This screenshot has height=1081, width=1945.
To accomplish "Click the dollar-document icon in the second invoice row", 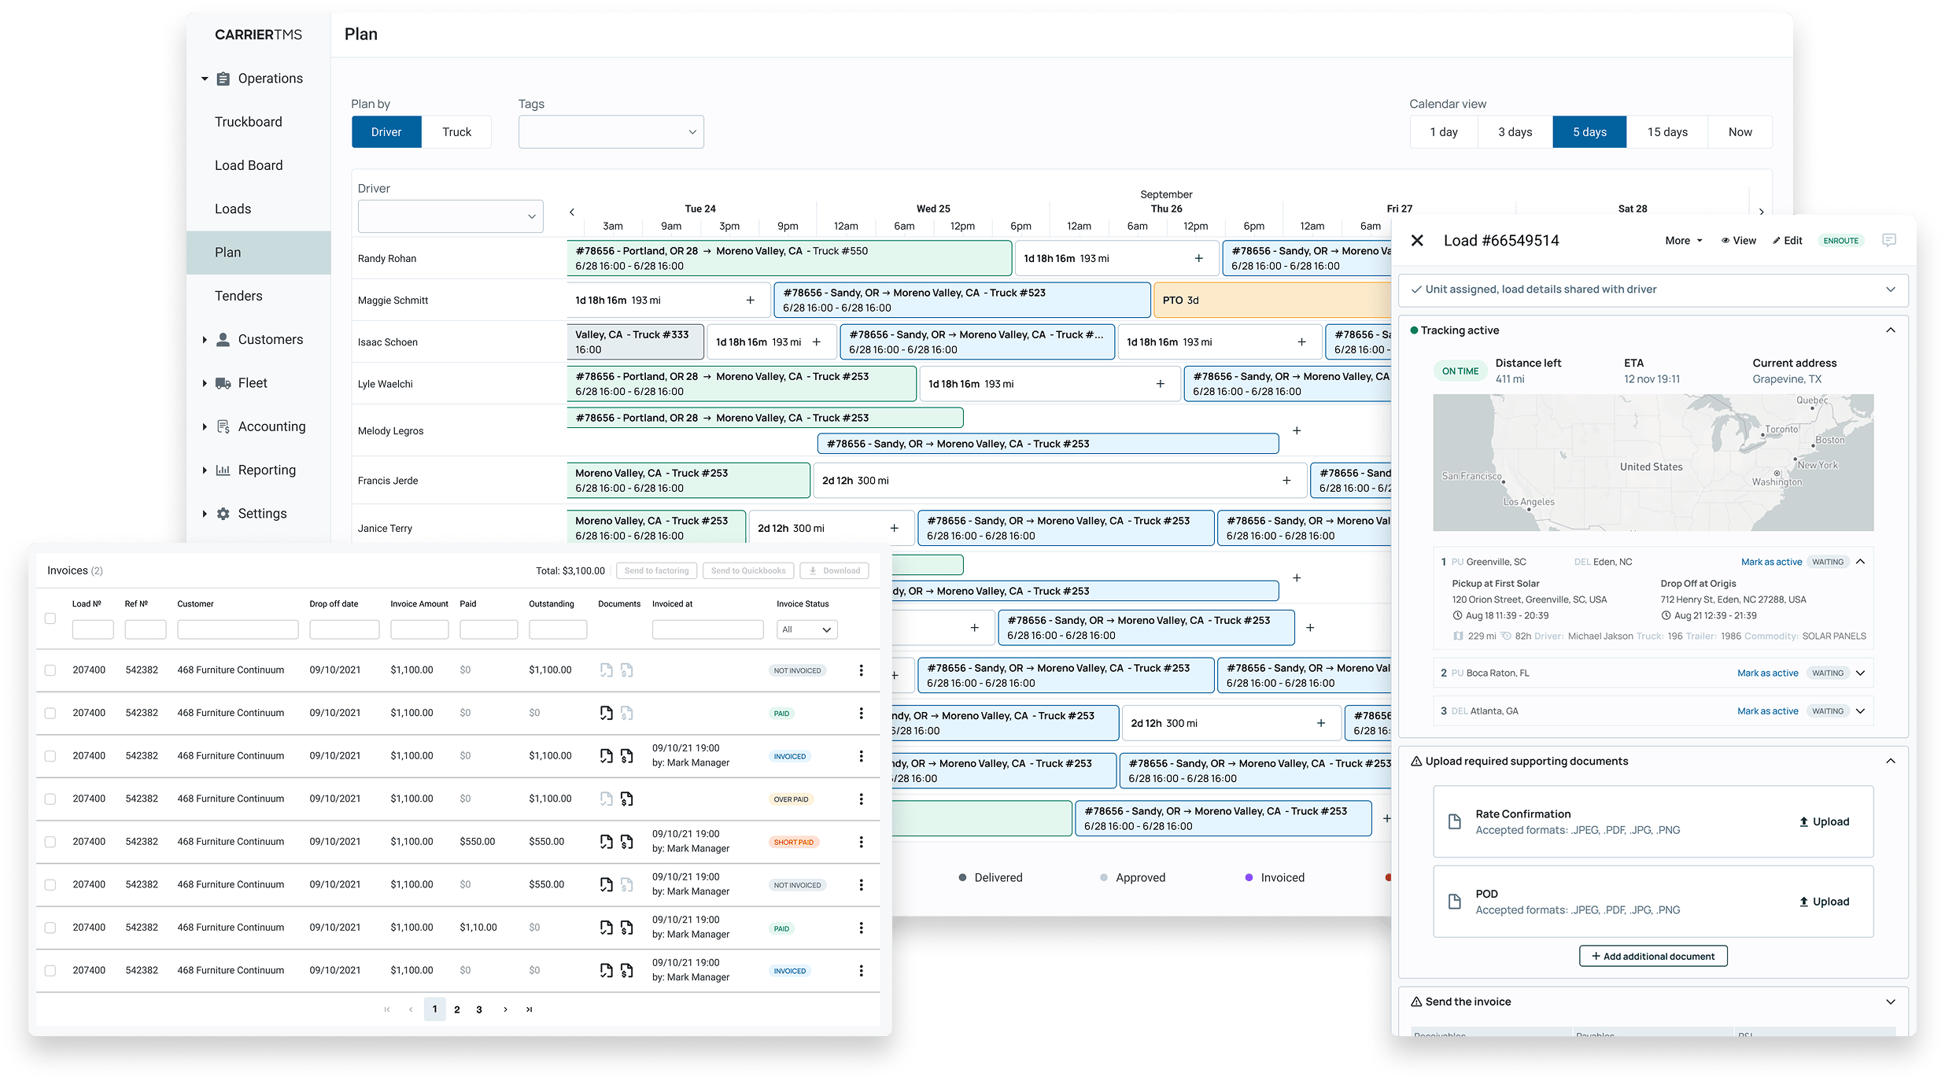I will pyautogui.click(x=627, y=713).
